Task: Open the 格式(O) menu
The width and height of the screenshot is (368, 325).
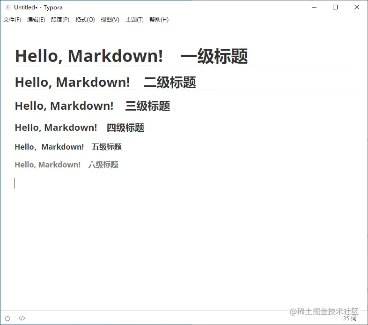Action: [x=85, y=20]
